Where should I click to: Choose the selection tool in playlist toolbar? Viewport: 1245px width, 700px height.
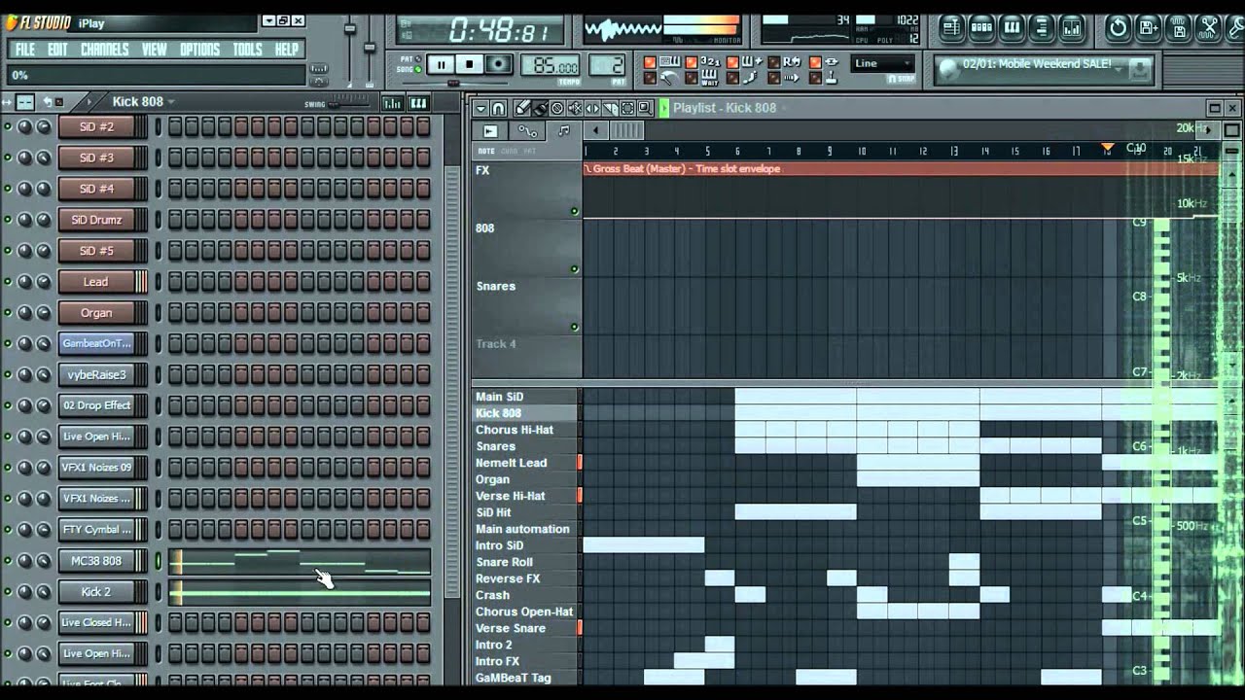pos(627,108)
